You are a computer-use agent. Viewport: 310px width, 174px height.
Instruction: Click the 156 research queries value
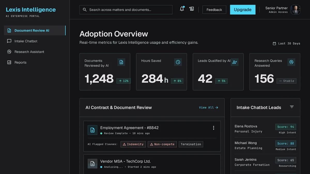click(264, 79)
